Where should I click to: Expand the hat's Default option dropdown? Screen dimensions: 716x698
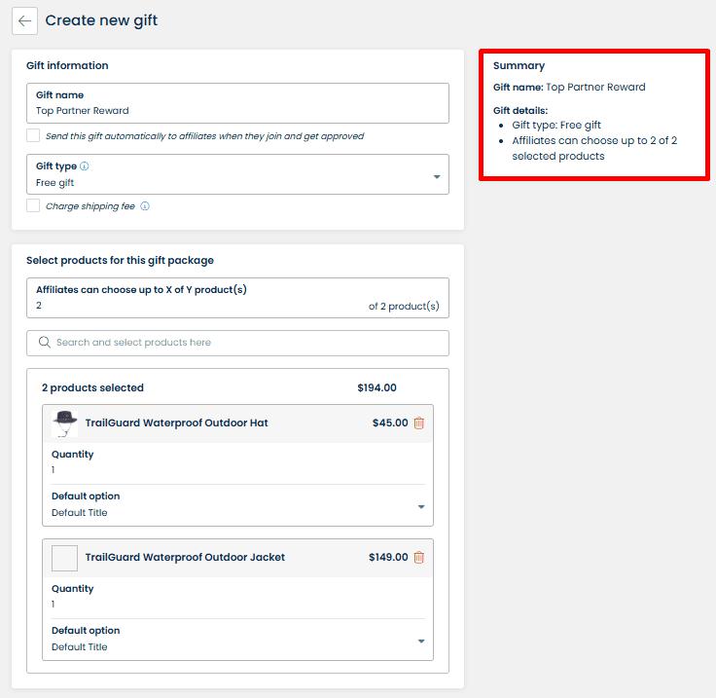pyautogui.click(x=420, y=507)
